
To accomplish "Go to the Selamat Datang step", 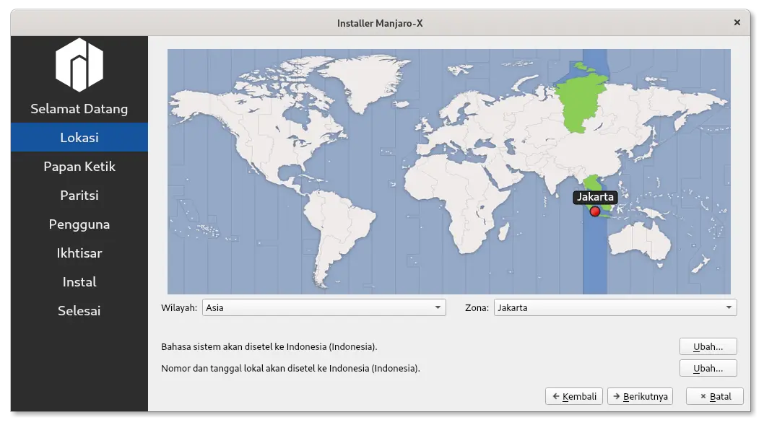I will [x=79, y=108].
